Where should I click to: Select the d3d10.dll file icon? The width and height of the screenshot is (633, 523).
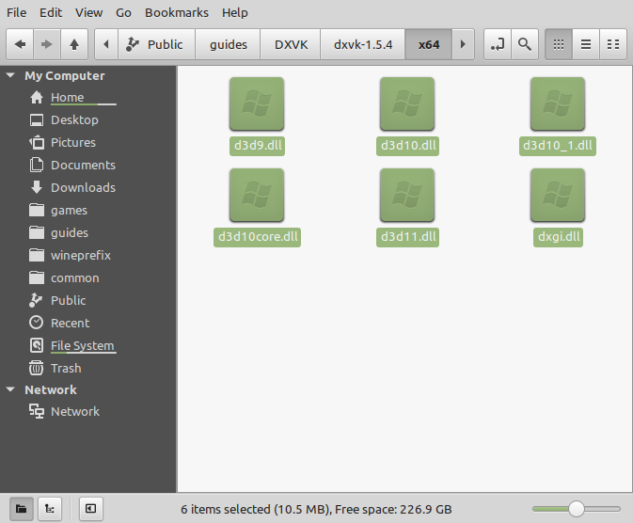click(407, 104)
